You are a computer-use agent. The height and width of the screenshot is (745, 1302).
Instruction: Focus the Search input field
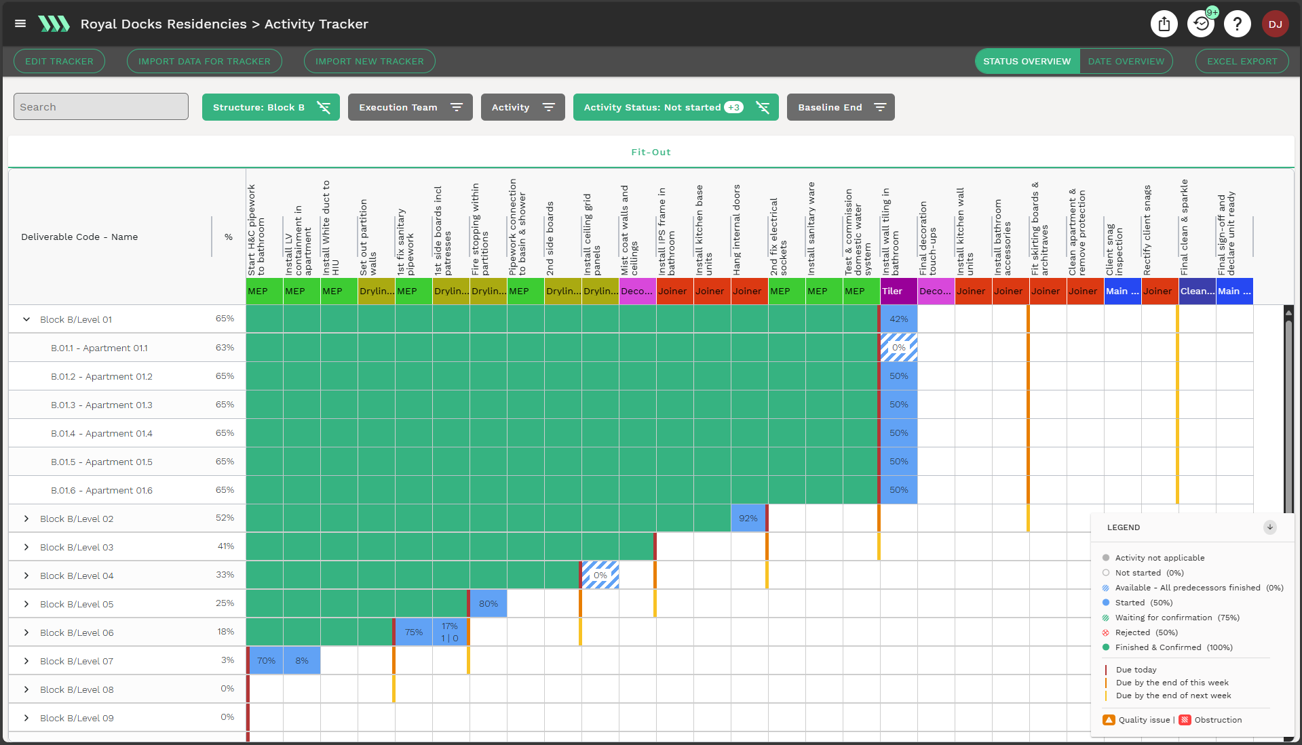pyautogui.click(x=101, y=107)
